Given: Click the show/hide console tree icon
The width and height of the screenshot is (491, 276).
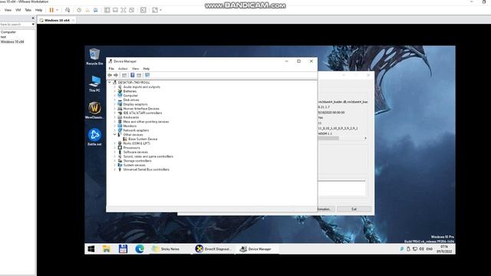Looking at the screenshot, I should tap(124, 75).
